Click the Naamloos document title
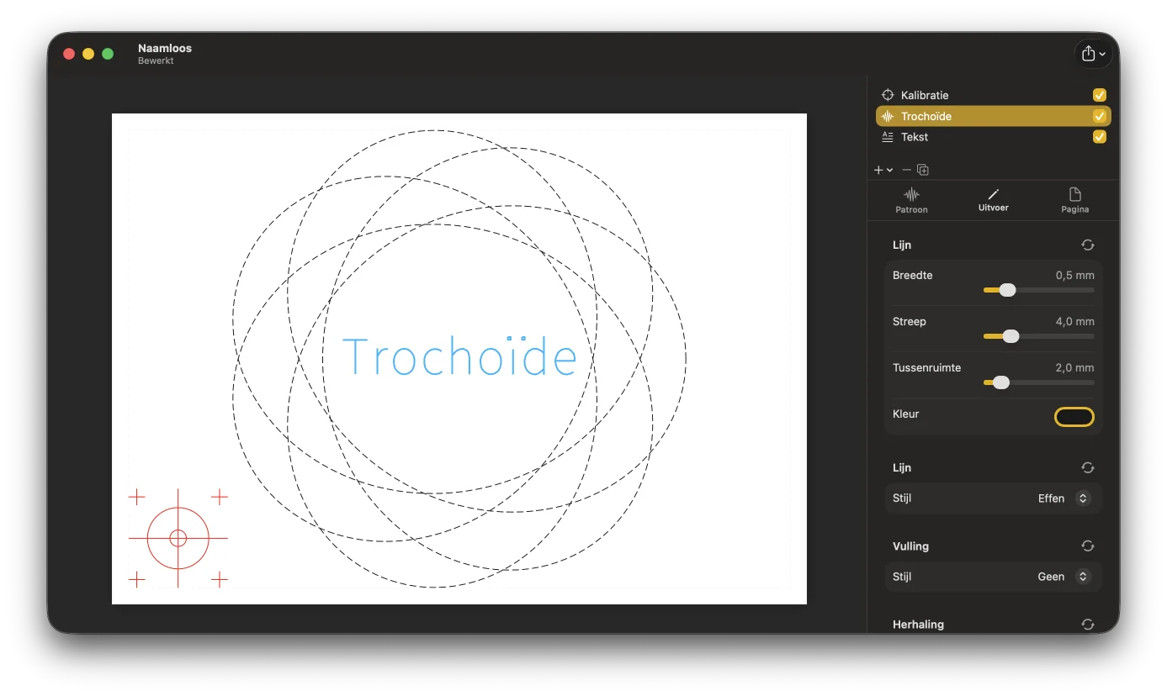This screenshot has height=696, width=1167. [x=165, y=48]
